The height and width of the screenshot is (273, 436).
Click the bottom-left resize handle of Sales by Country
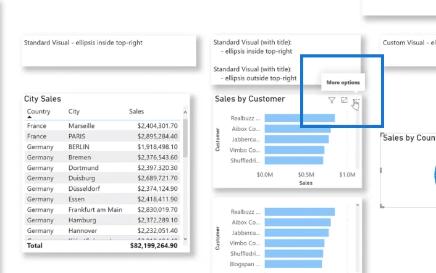(x=382, y=206)
